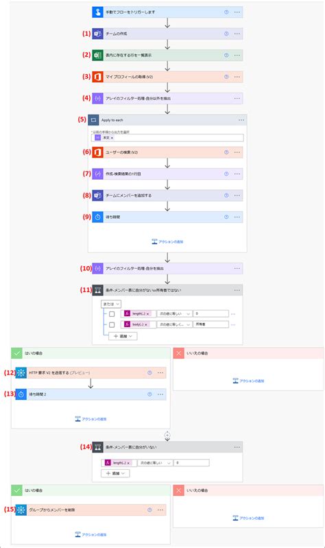Open the ellipsis menu on Apply to each

[x=241, y=120]
